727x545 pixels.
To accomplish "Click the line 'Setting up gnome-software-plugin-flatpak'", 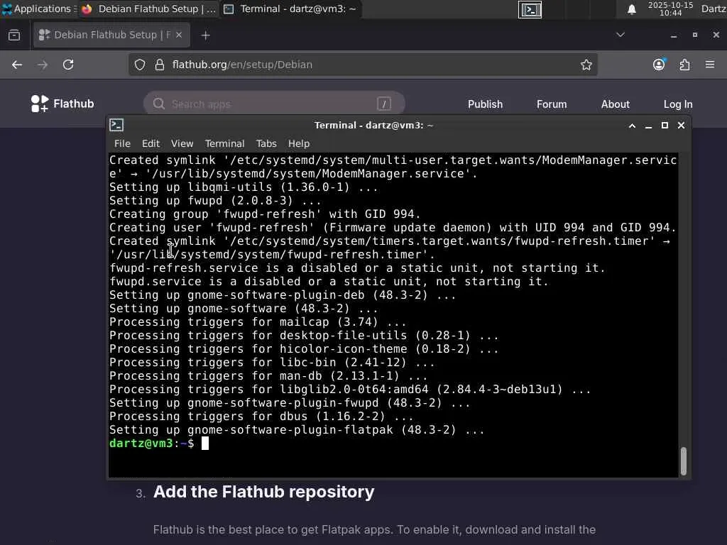I will [x=297, y=430].
